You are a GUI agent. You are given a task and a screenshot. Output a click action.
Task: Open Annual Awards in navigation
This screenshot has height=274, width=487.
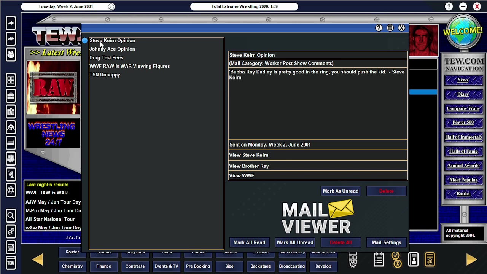(463, 166)
